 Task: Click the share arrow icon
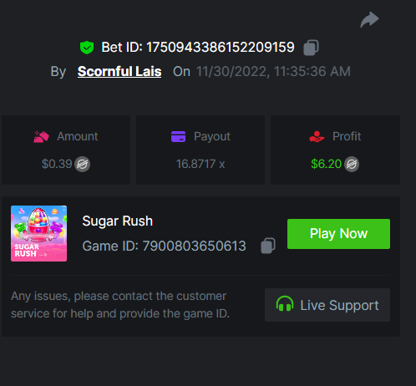(x=369, y=20)
